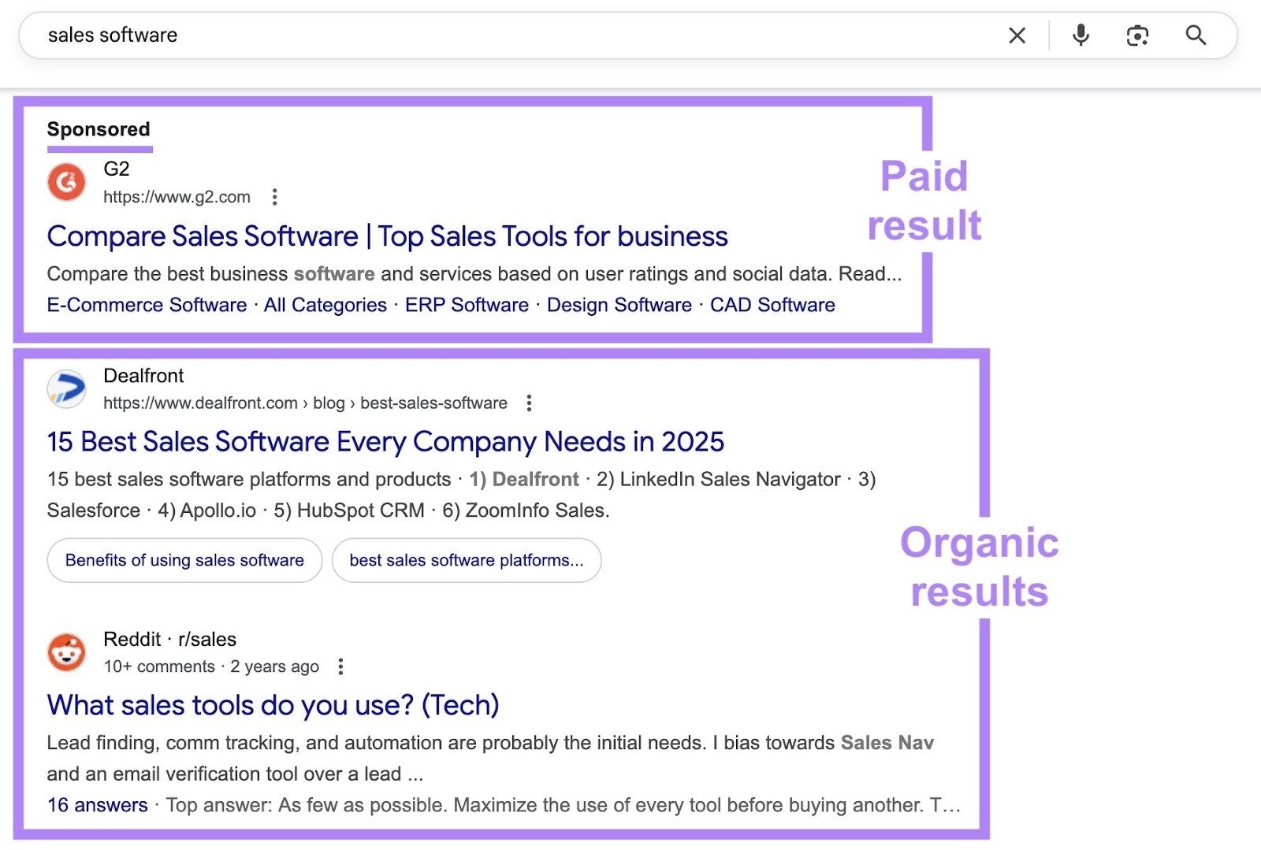Open the 'ERP Software' sitelink
The image size is (1261, 850).
[467, 305]
